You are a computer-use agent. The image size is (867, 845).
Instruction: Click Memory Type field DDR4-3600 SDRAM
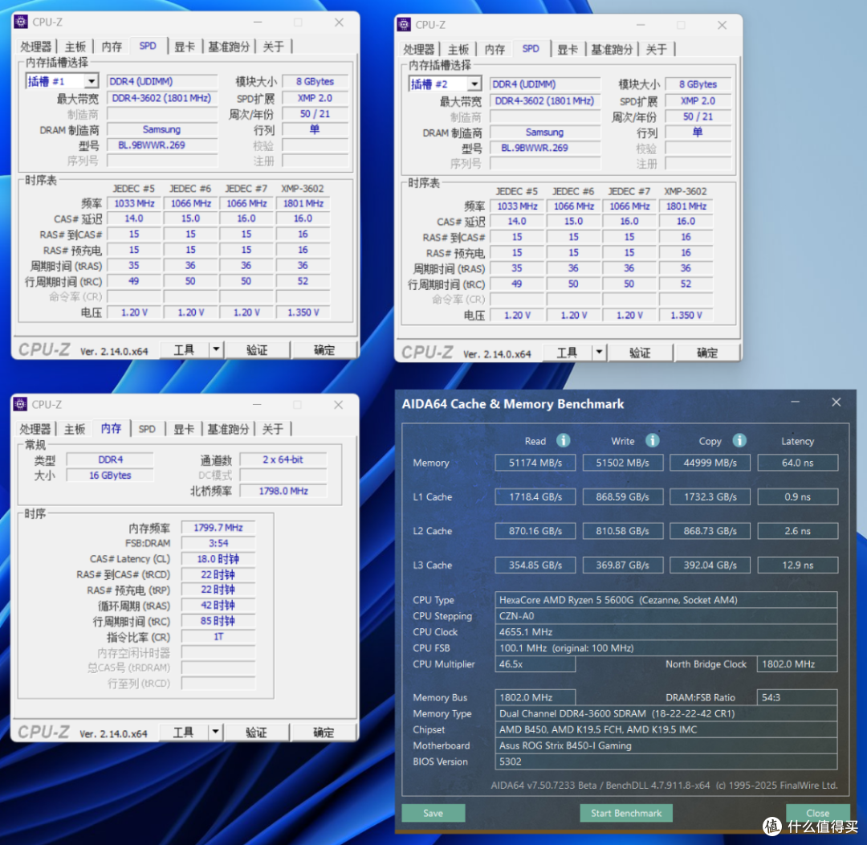pyautogui.click(x=666, y=713)
